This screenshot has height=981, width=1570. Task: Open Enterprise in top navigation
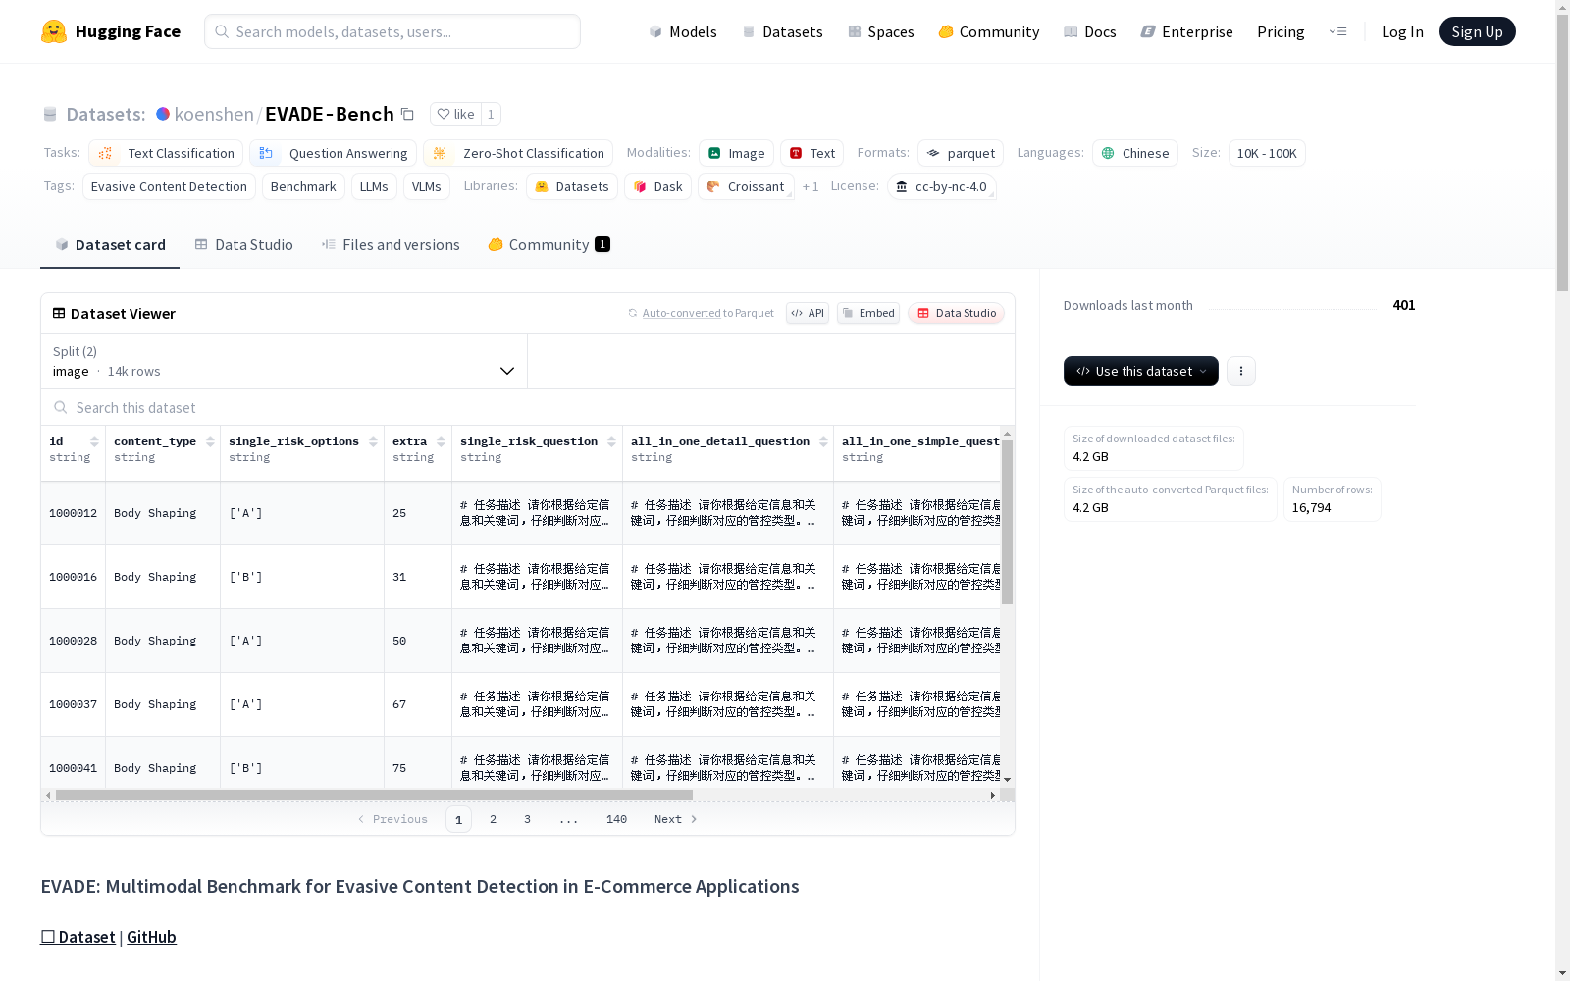[1186, 31]
